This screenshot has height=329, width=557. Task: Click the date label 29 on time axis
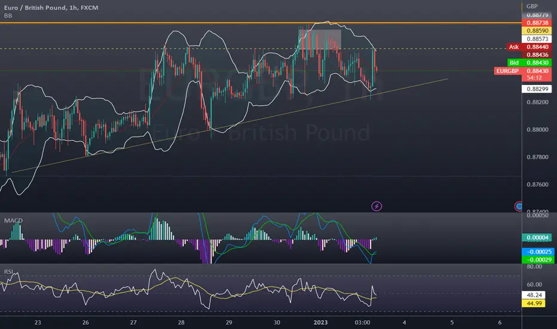[x=229, y=322]
